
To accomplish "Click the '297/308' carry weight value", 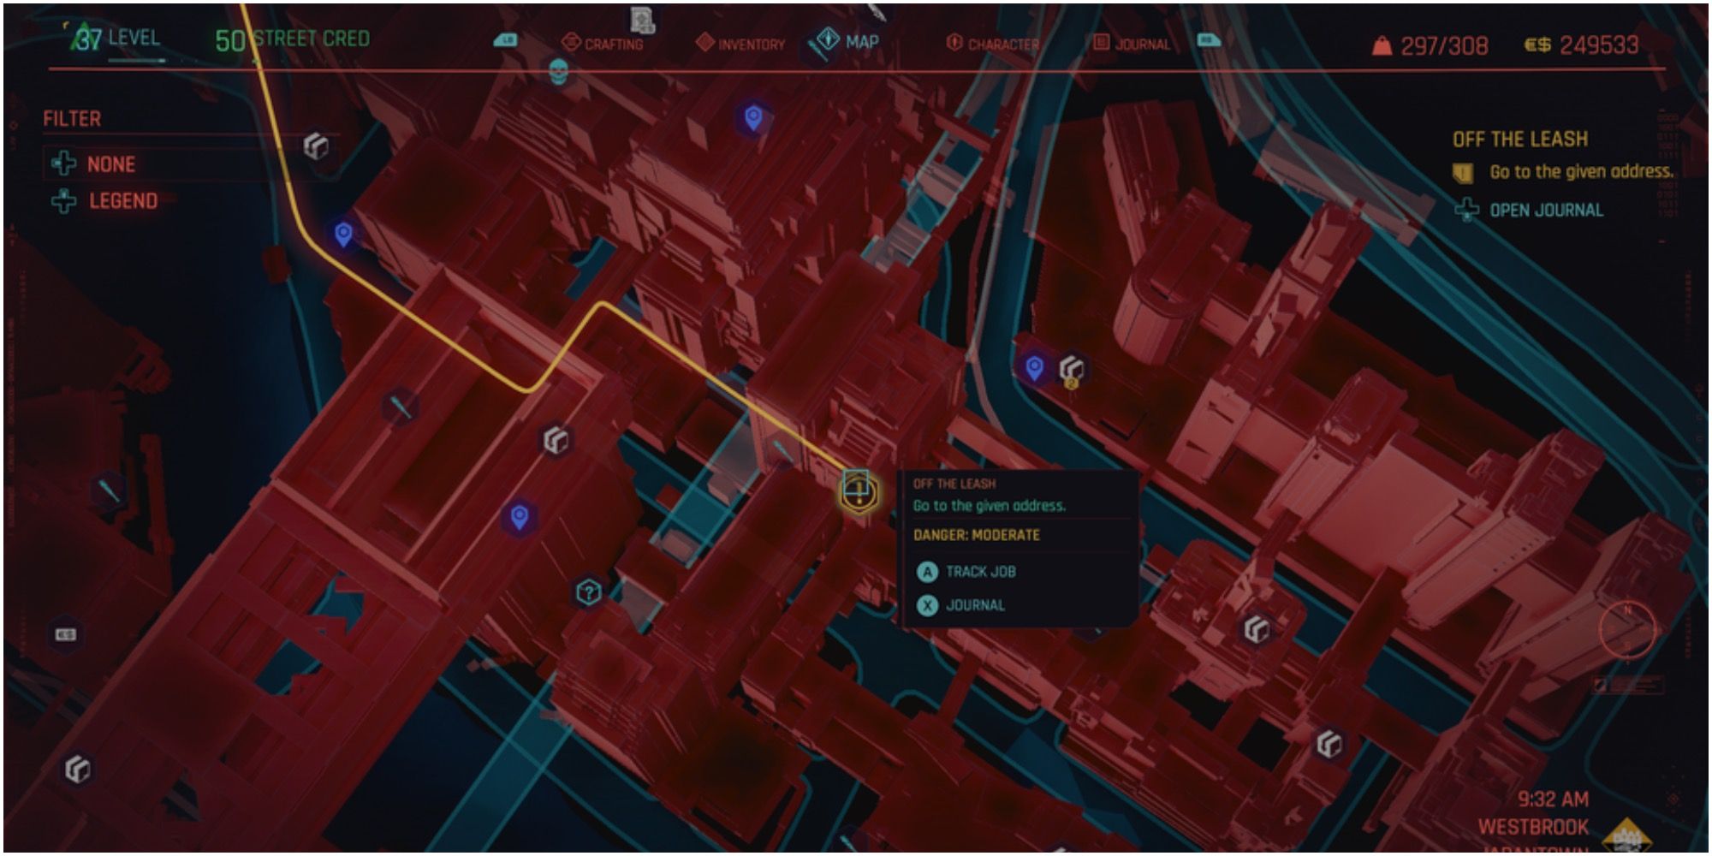I will pyautogui.click(x=1445, y=46).
